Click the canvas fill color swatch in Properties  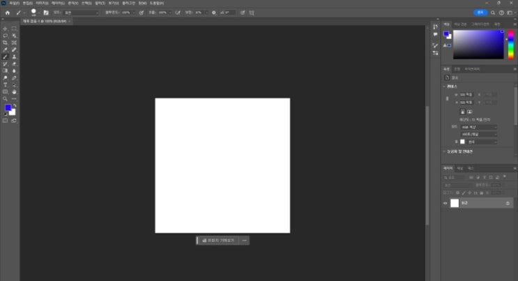(x=462, y=142)
